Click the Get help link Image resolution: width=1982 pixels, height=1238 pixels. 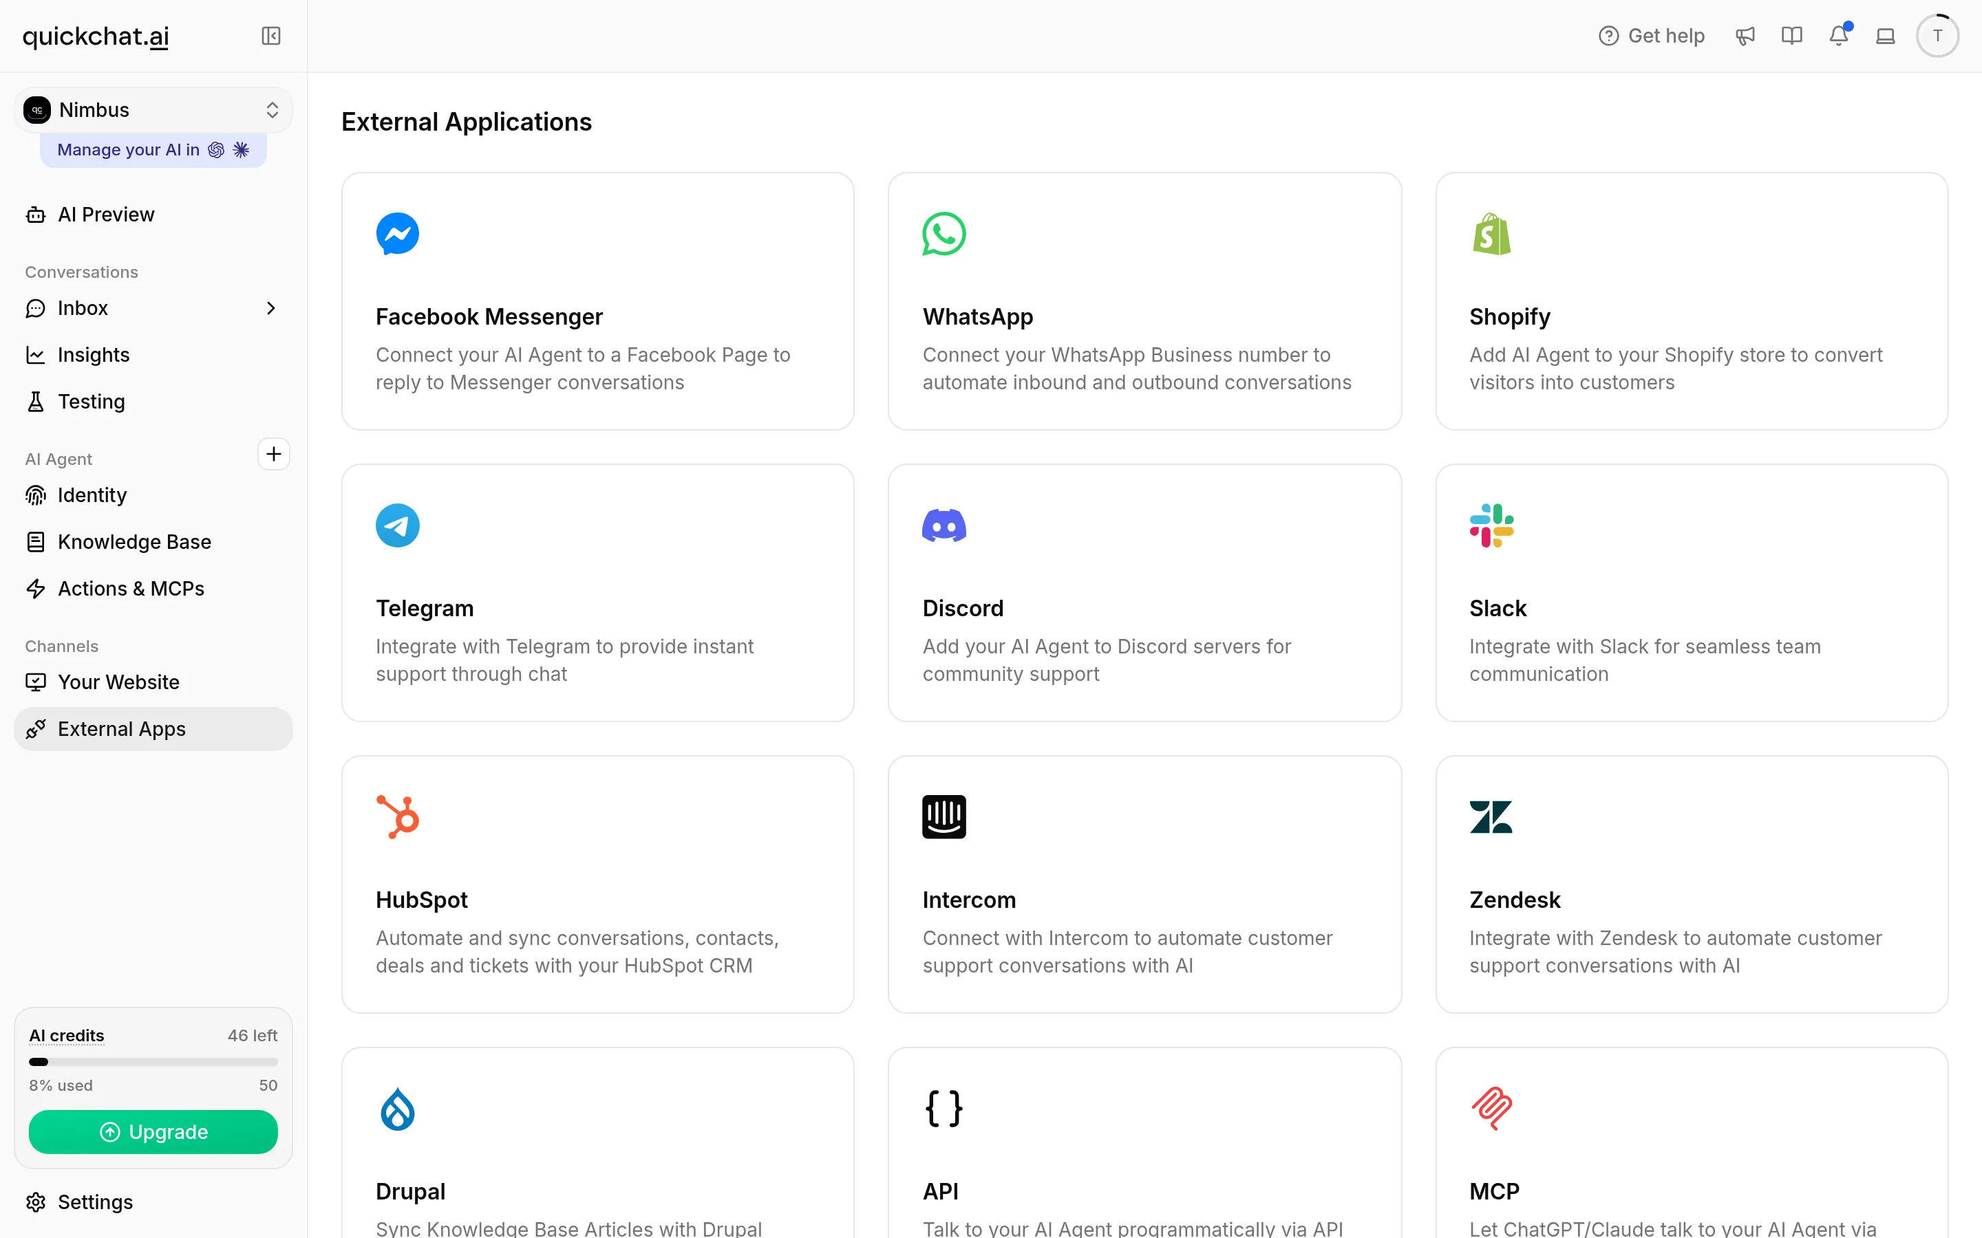(1651, 36)
